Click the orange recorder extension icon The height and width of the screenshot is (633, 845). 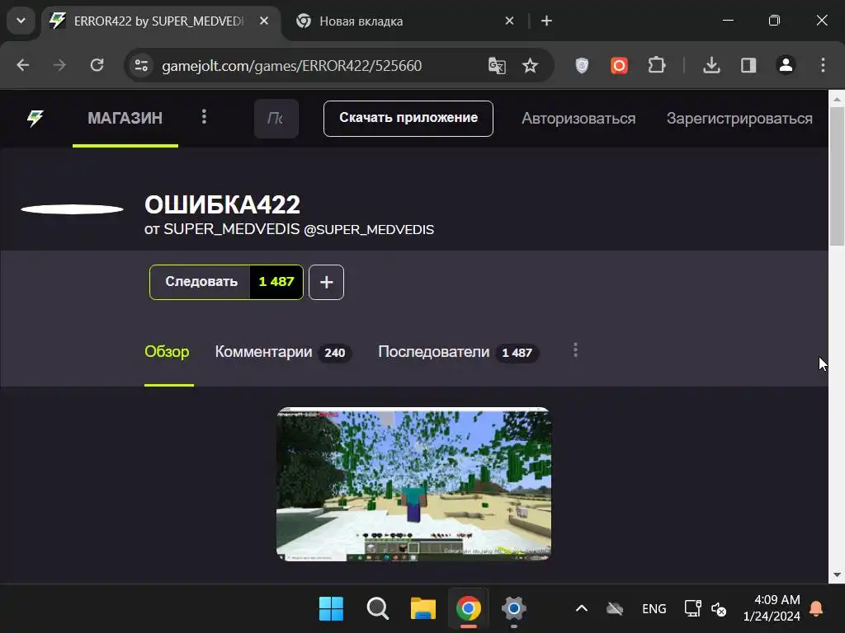pyautogui.click(x=619, y=66)
